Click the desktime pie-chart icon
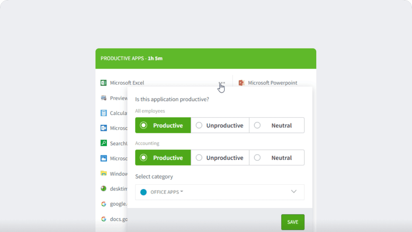Viewport: 412px width, 232px height. pyautogui.click(x=104, y=188)
